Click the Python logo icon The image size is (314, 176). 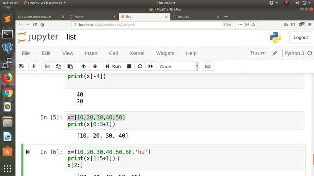(275, 37)
